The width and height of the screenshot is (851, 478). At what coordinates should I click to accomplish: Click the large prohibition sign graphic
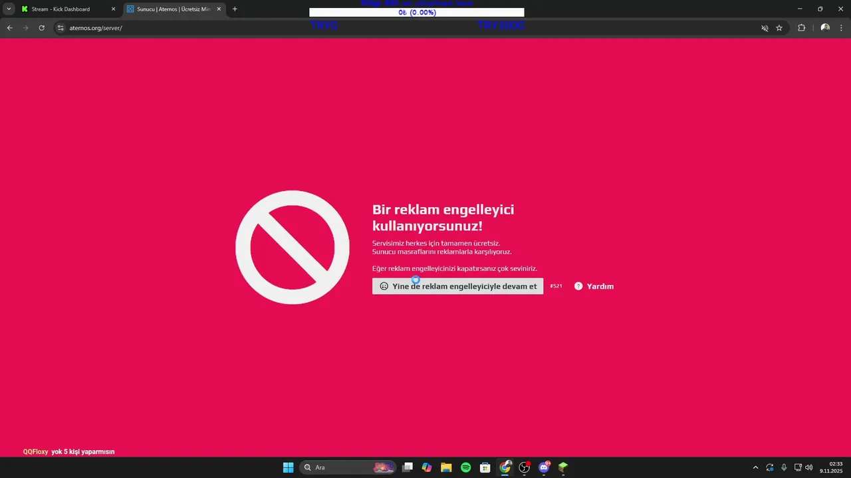(293, 247)
